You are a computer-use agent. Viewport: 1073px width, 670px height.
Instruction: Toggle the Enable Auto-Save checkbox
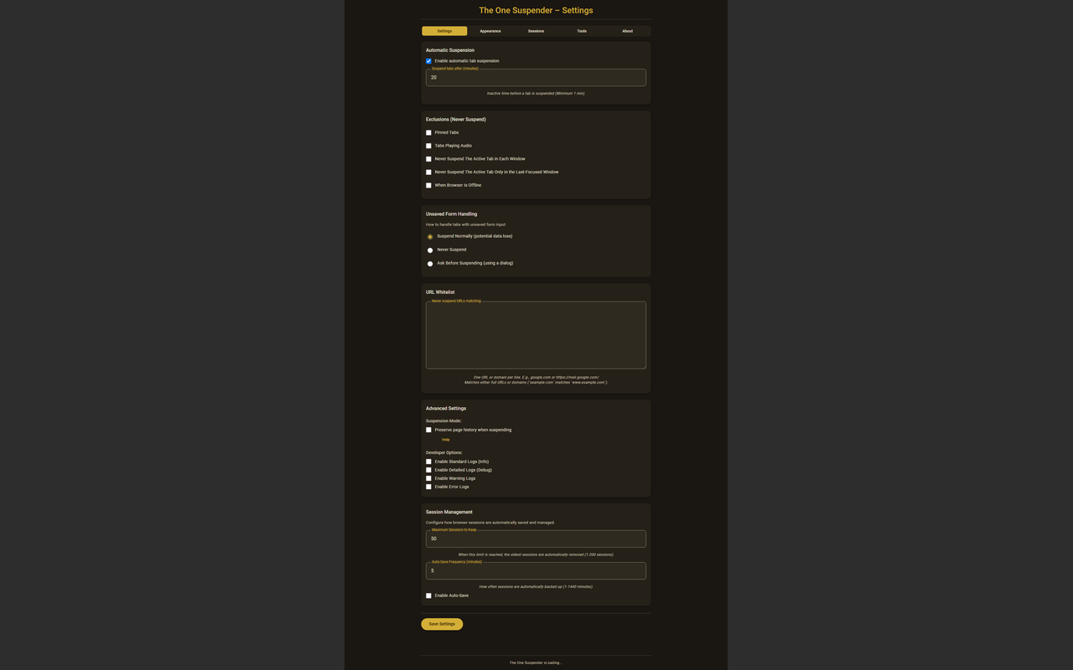[x=428, y=595]
